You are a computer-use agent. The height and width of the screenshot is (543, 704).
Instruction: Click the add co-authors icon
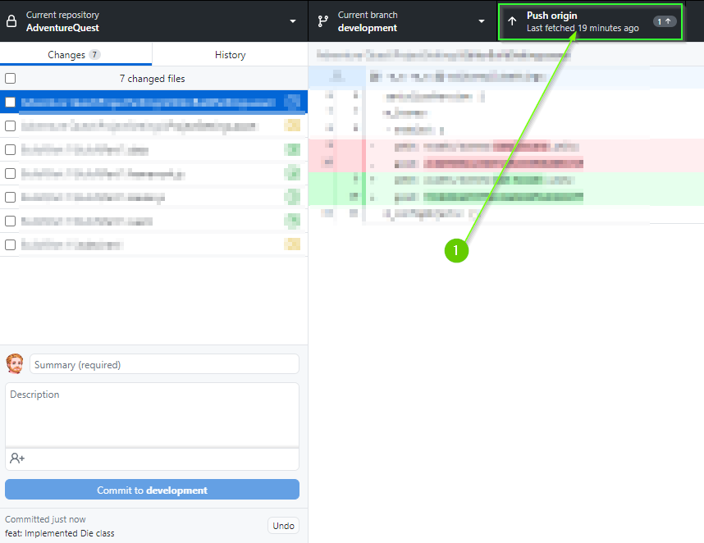coord(17,459)
